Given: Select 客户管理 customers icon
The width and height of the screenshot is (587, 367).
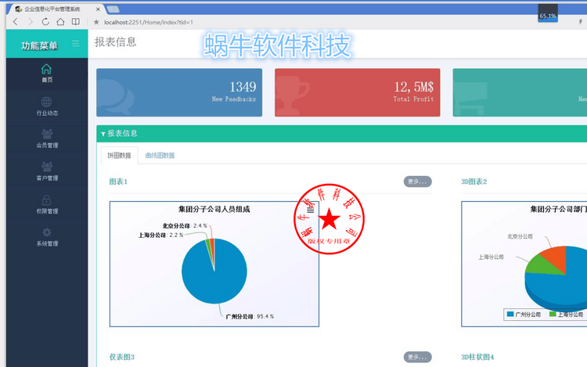Looking at the screenshot, I should point(47,167).
